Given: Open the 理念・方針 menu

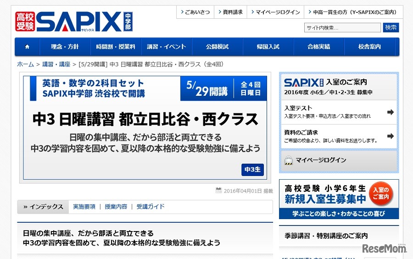Looking at the screenshot, I should [65, 47].
